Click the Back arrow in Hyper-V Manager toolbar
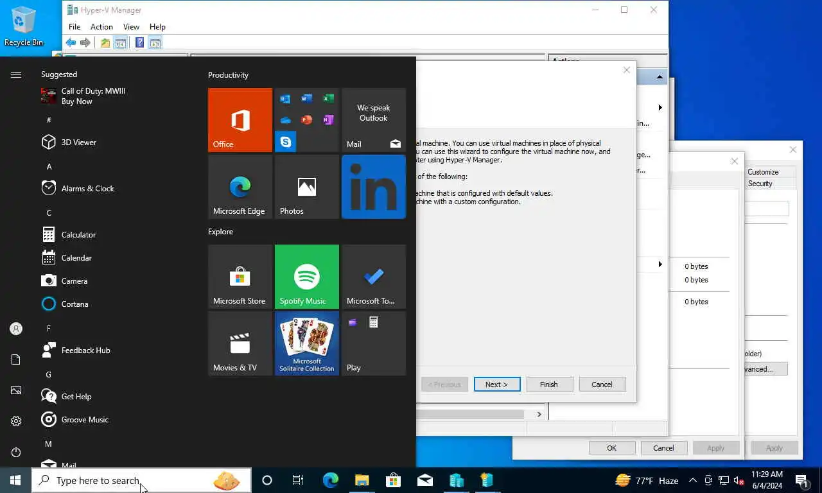The height and width of the screenshot is (493, 822). (71, 43)
